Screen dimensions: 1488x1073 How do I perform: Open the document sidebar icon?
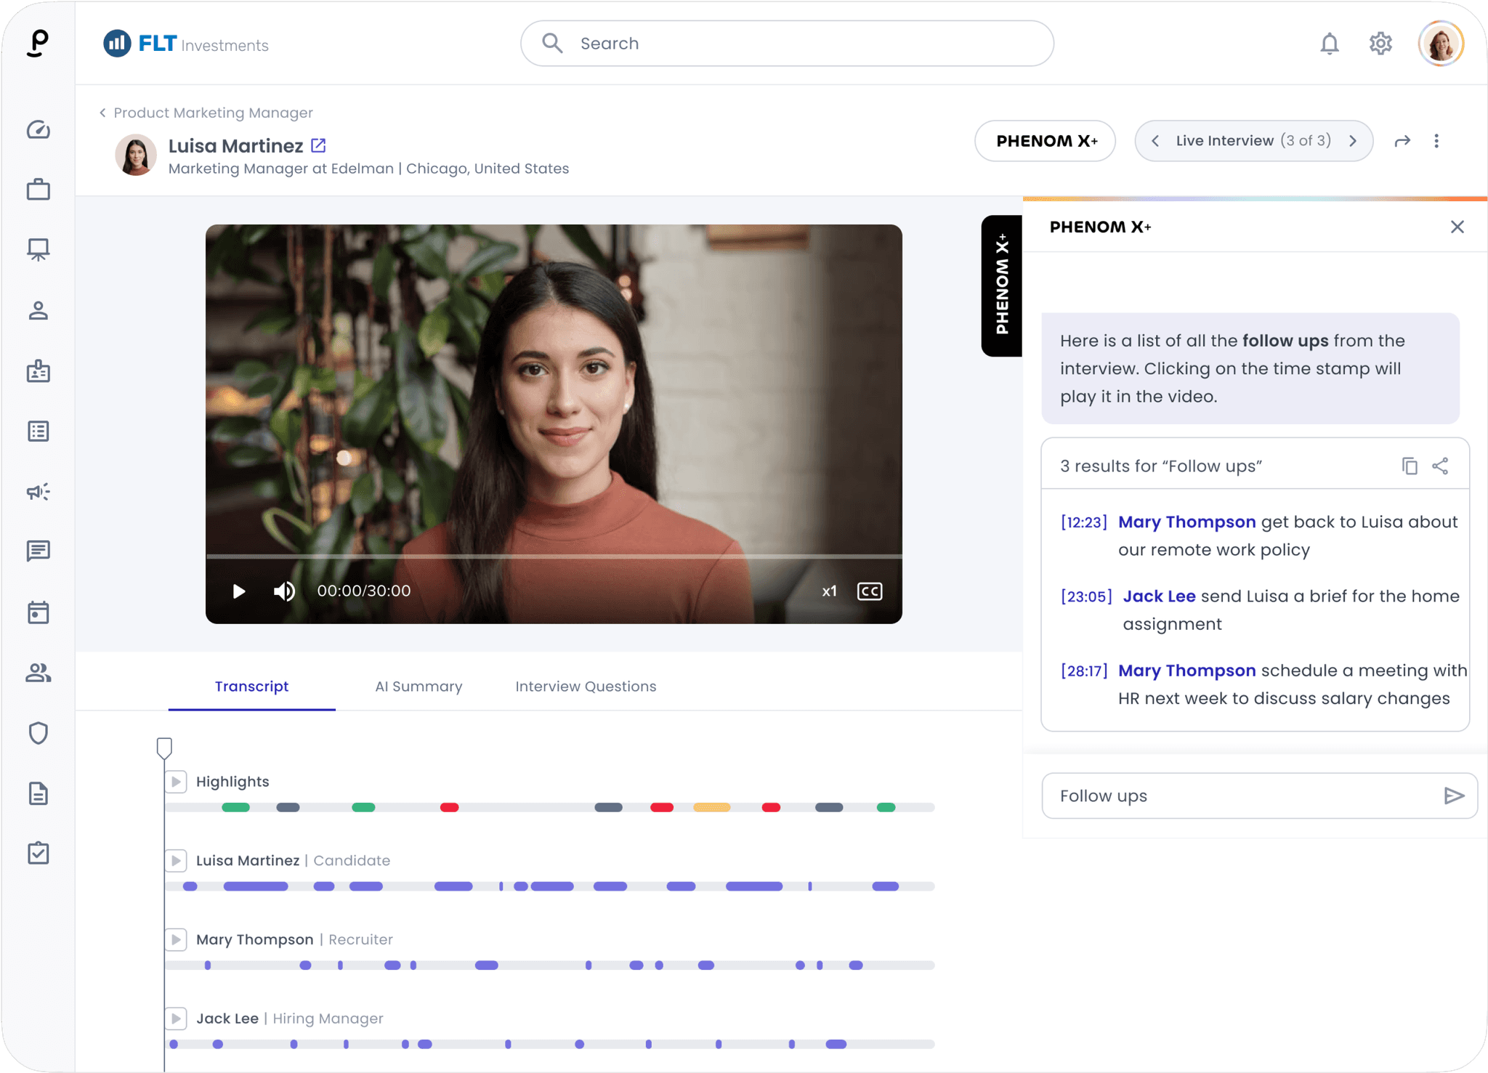coord(39,793)
